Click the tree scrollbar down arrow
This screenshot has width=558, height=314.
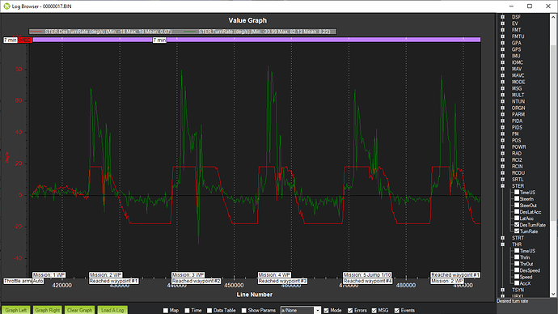point(554,295)
